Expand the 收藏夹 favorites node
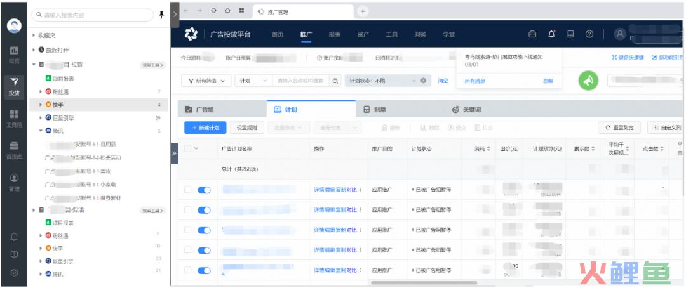Viewport: 686px width, 288px height. (x=34, y=36)
